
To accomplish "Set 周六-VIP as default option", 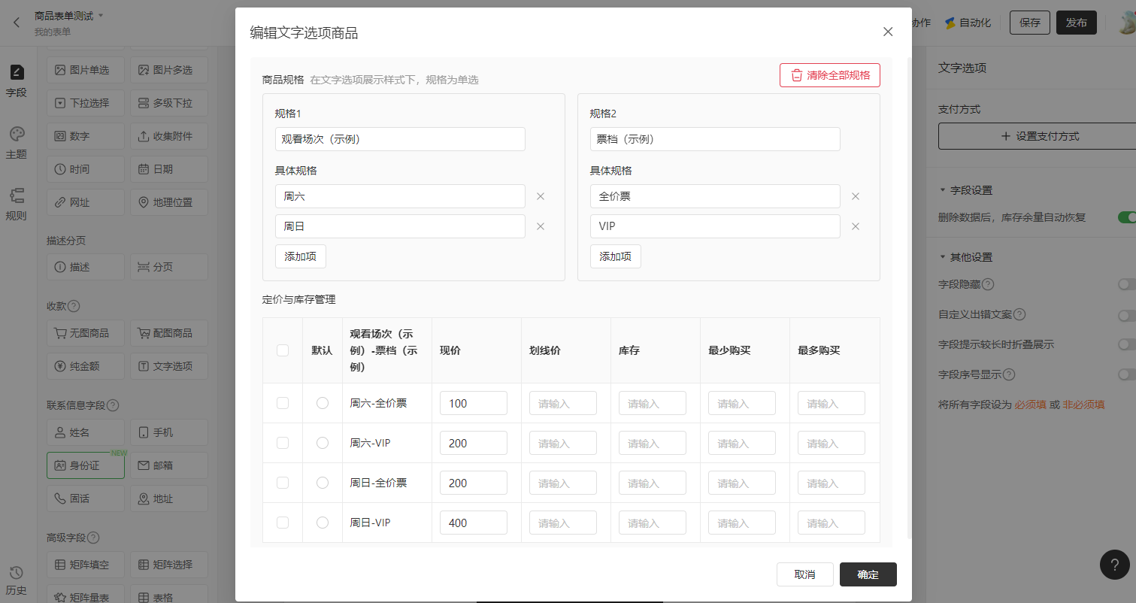I will [x=323, y=443].
